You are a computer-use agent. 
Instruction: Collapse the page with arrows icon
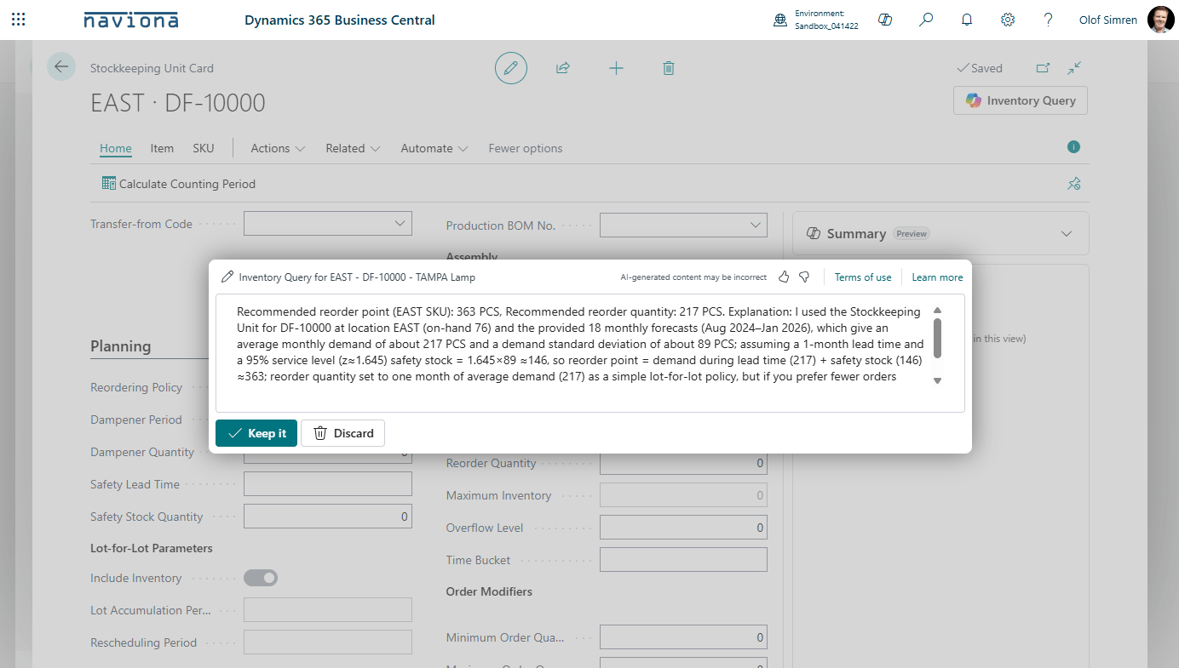click(x=1074, y=68)
